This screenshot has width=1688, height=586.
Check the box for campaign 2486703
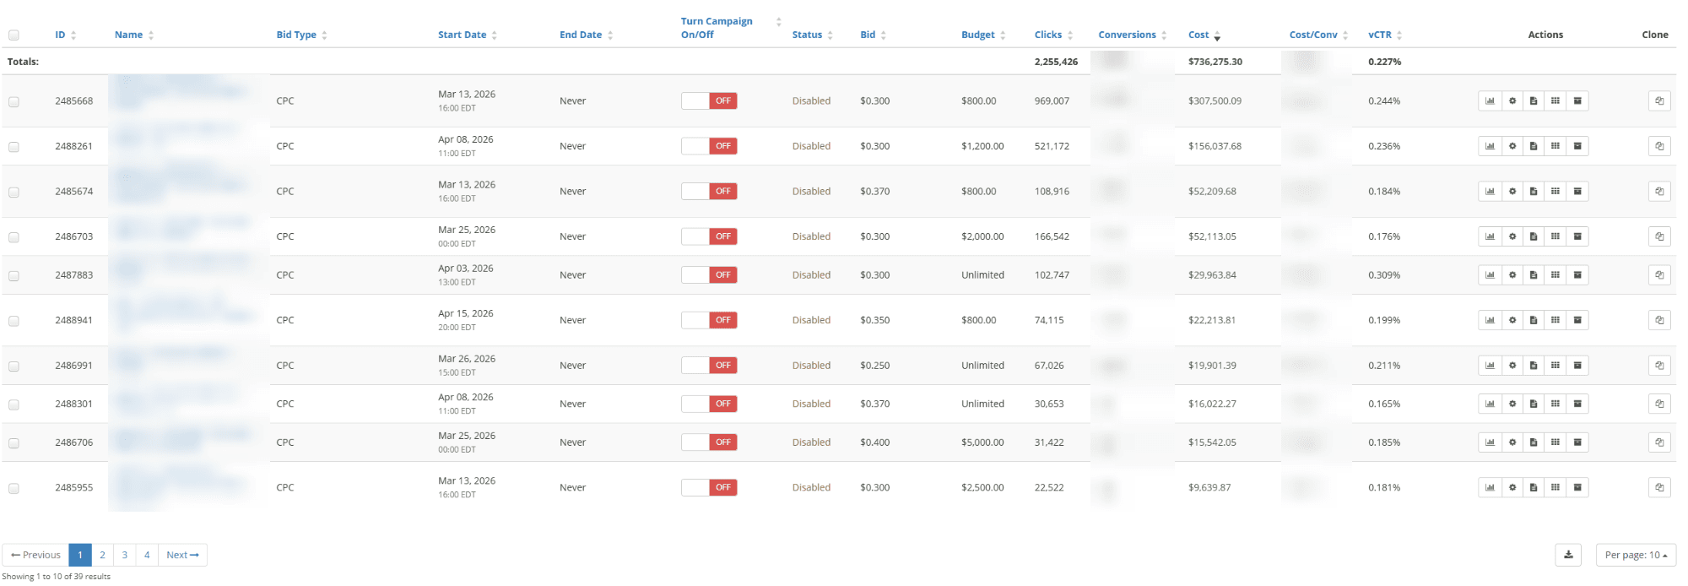click(14, 237)
